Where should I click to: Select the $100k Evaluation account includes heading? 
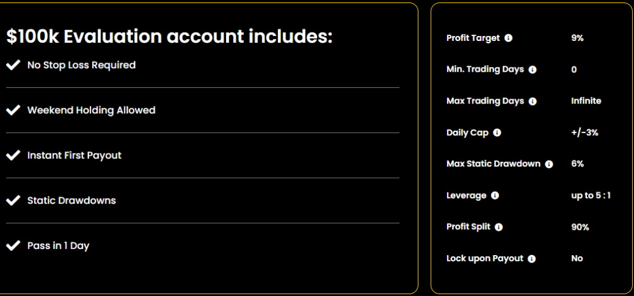[x=170, y=37]
